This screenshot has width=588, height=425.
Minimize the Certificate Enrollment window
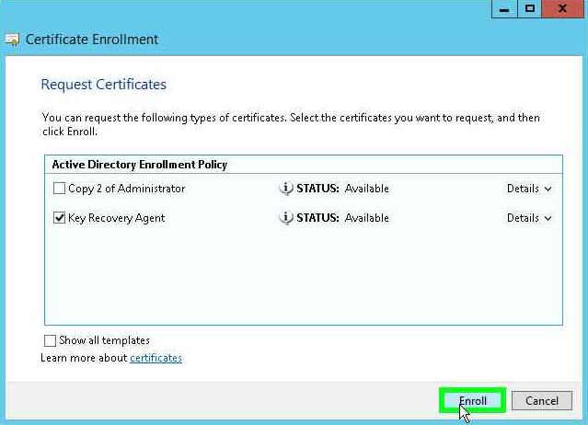504,9
